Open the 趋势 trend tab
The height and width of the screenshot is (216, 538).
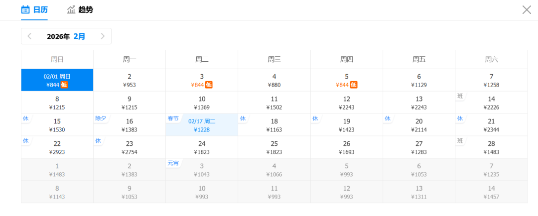(x=80, y=9)
